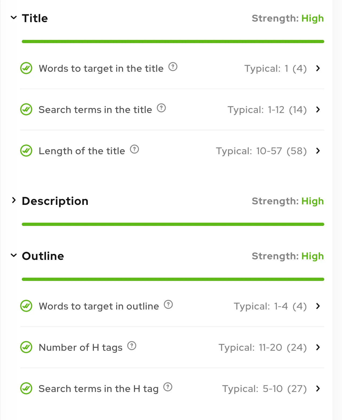Click help icon for Search terms in H tag
This screenshot has width=342, height=420.
[x=168, y=387]
